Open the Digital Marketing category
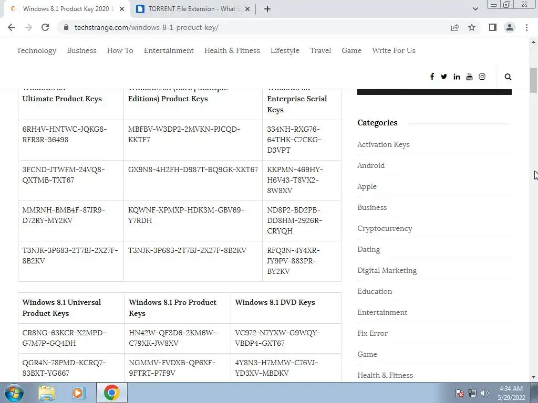 (387, 270)
